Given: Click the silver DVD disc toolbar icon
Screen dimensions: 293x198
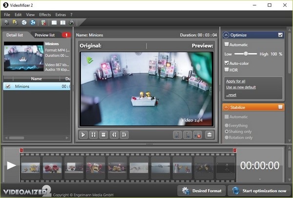Looking at the screenshot, I should tap(24, 22).
